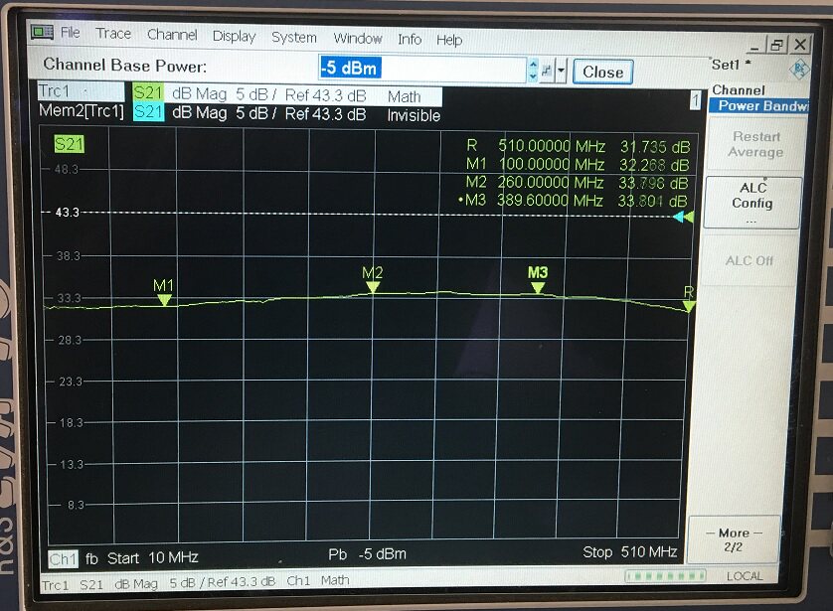
Task: Select the Trc1 trace label
Action: tap(80, 90)
